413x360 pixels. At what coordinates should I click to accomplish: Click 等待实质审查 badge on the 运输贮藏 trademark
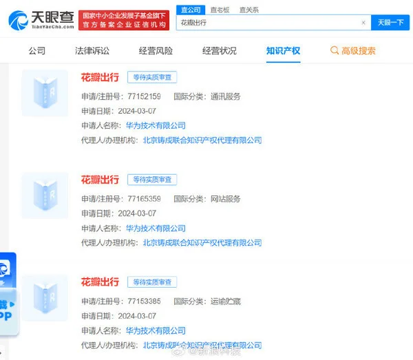point(152,282)
